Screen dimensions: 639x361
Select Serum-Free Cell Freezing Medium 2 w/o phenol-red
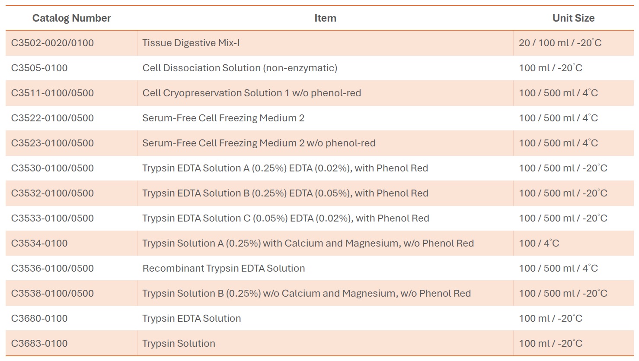259,143
